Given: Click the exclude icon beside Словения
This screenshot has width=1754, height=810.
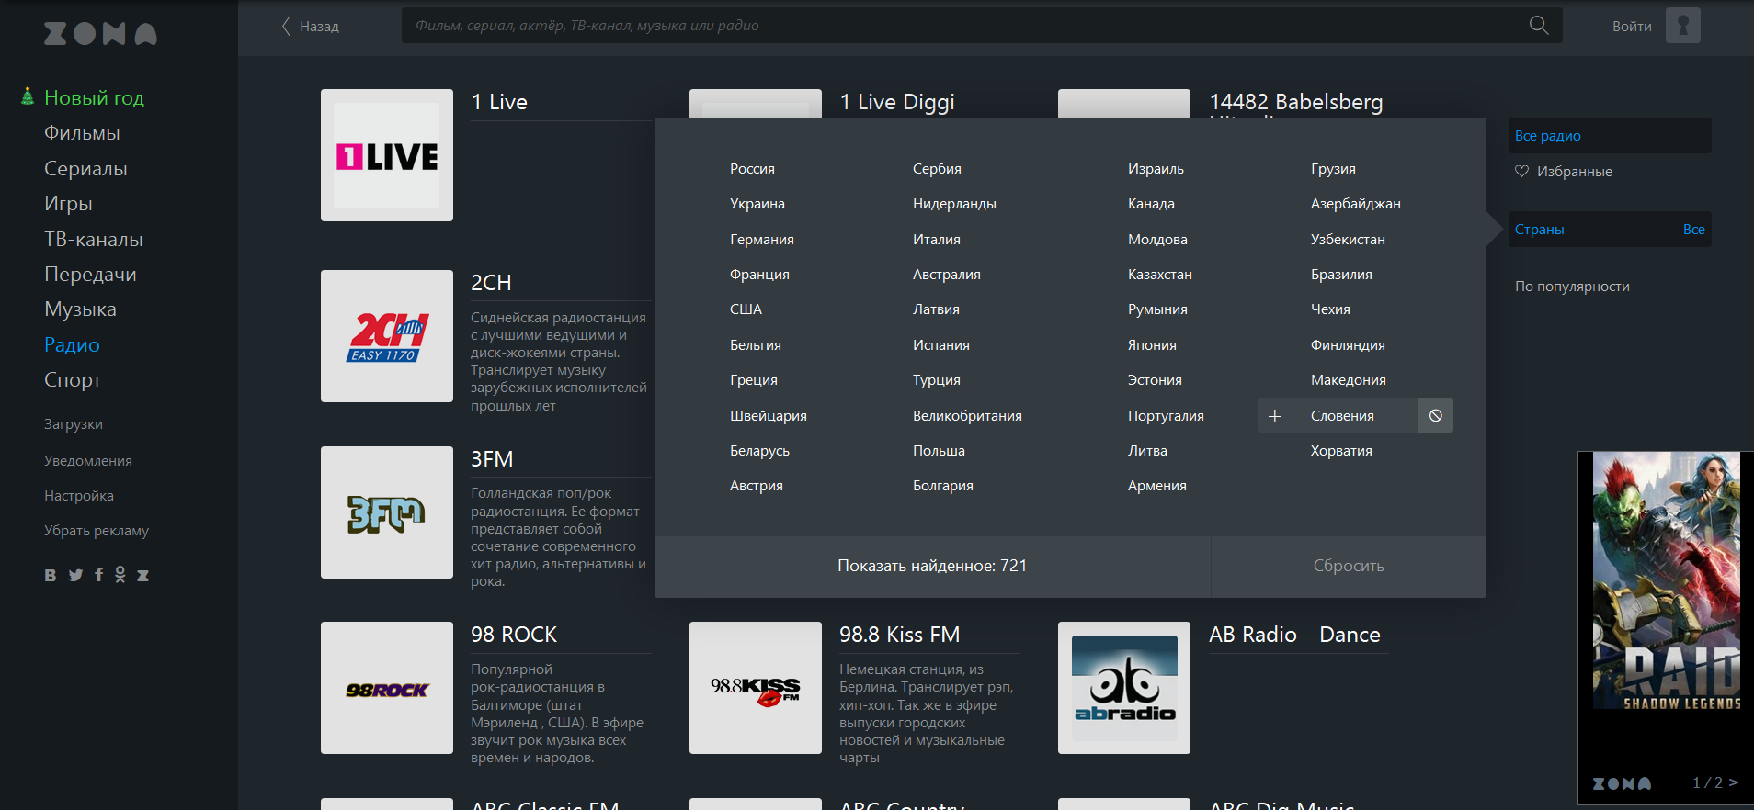Looking at the screenshot, I should point(1436,415).
